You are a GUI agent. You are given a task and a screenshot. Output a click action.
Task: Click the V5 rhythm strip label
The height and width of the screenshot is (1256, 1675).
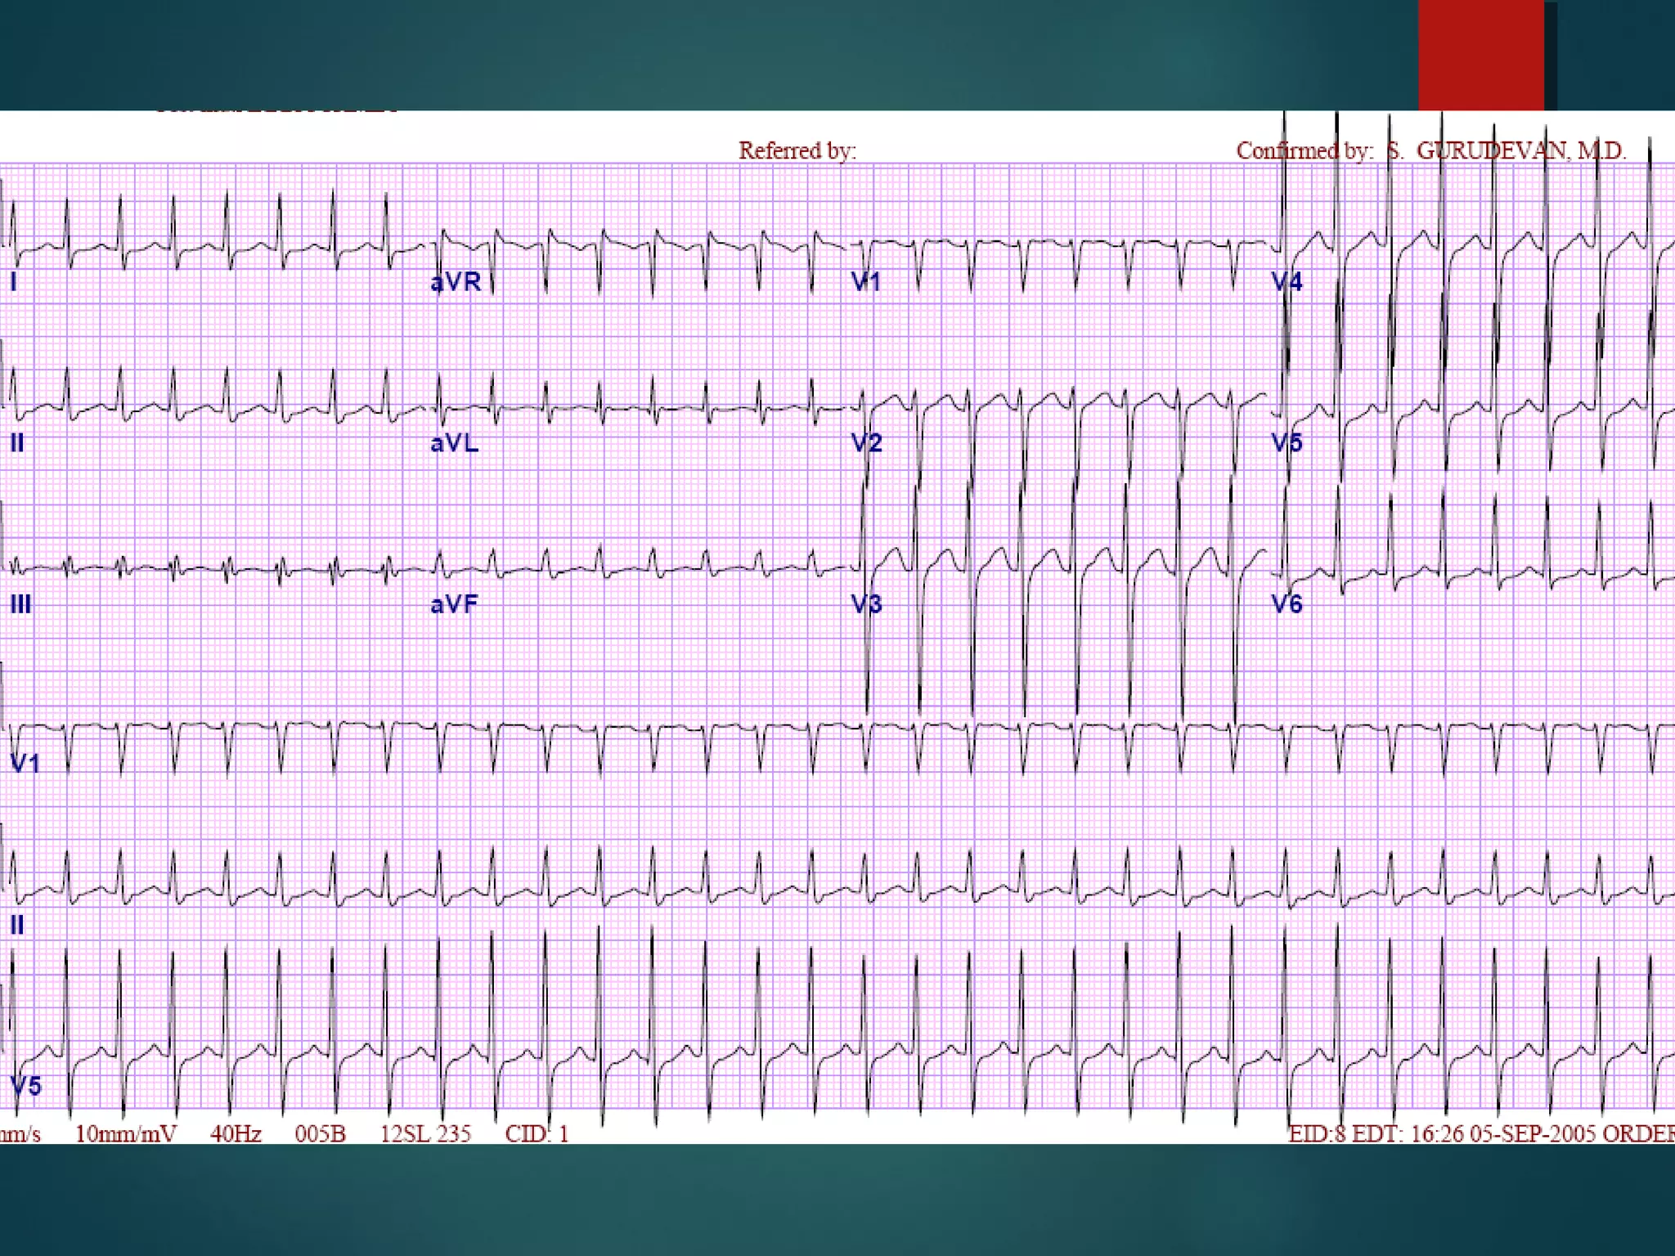tap(25, 1086)
